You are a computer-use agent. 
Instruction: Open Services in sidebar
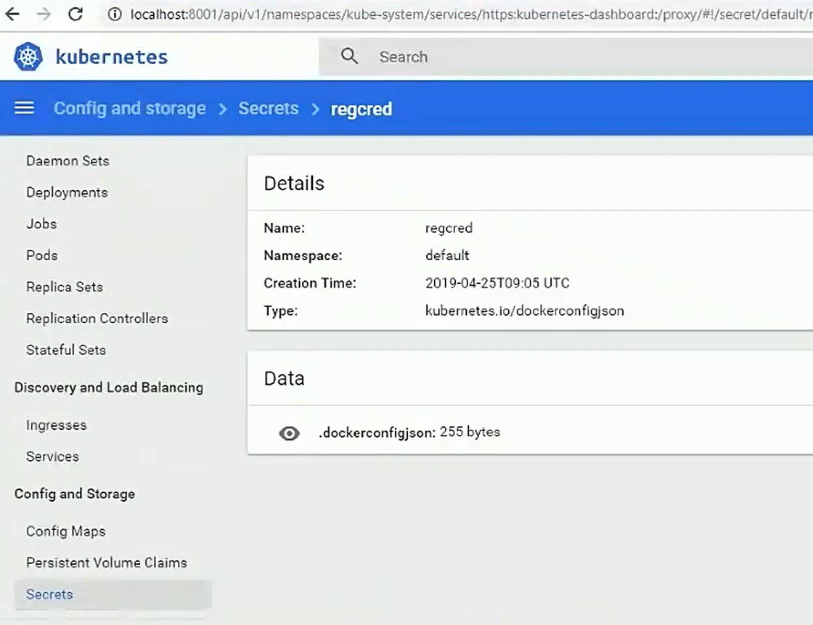(x=52, y=457)
